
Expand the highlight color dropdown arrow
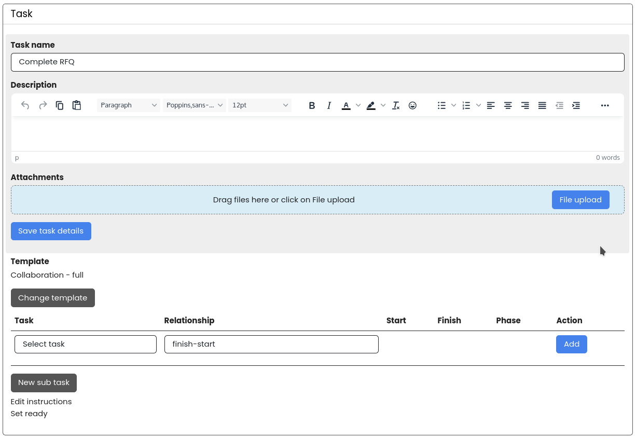[383, 105]
